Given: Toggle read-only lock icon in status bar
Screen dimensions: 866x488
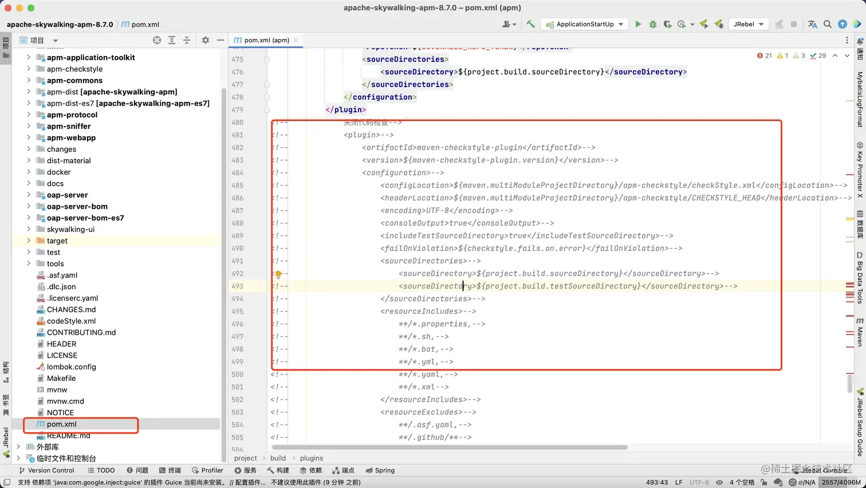Looking at the screenshot, I should click(763, 482).
